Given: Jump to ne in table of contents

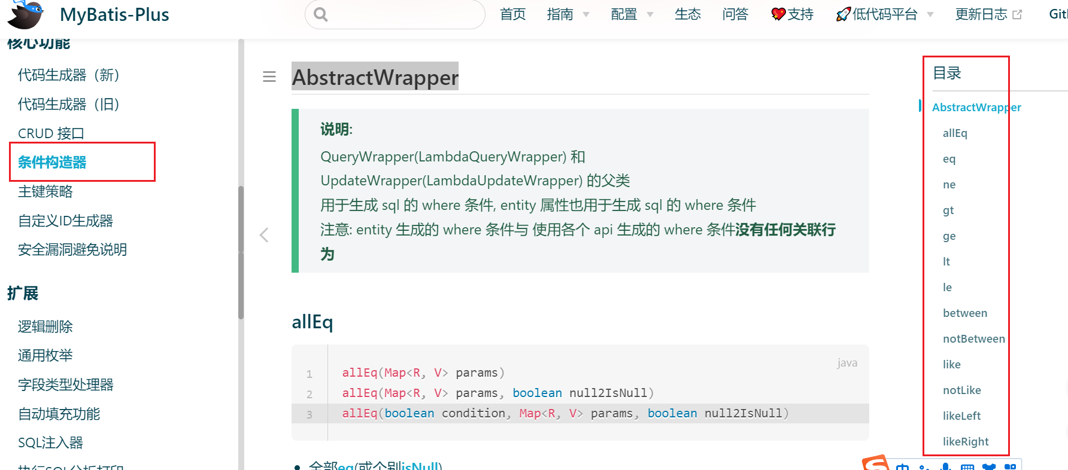Looking at the screenshot, I should click(x=949, y=184).
